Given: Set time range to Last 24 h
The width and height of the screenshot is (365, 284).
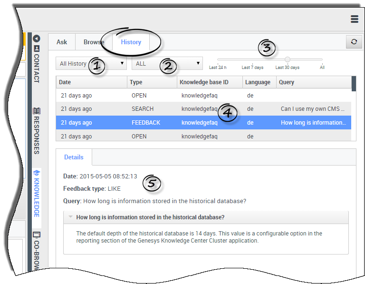Looking at the screenshot, I should tap(218, 67).
